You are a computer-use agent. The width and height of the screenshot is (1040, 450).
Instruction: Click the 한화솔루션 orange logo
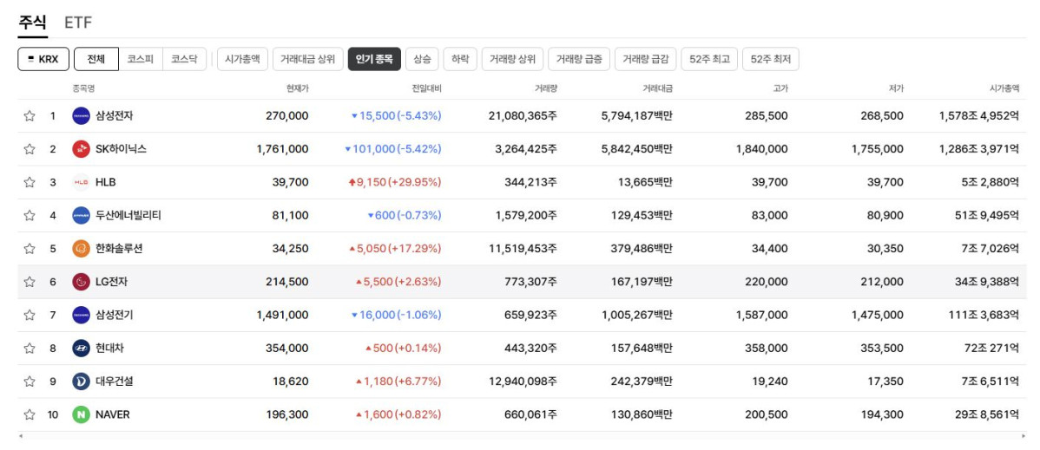(x=81, y=249)
